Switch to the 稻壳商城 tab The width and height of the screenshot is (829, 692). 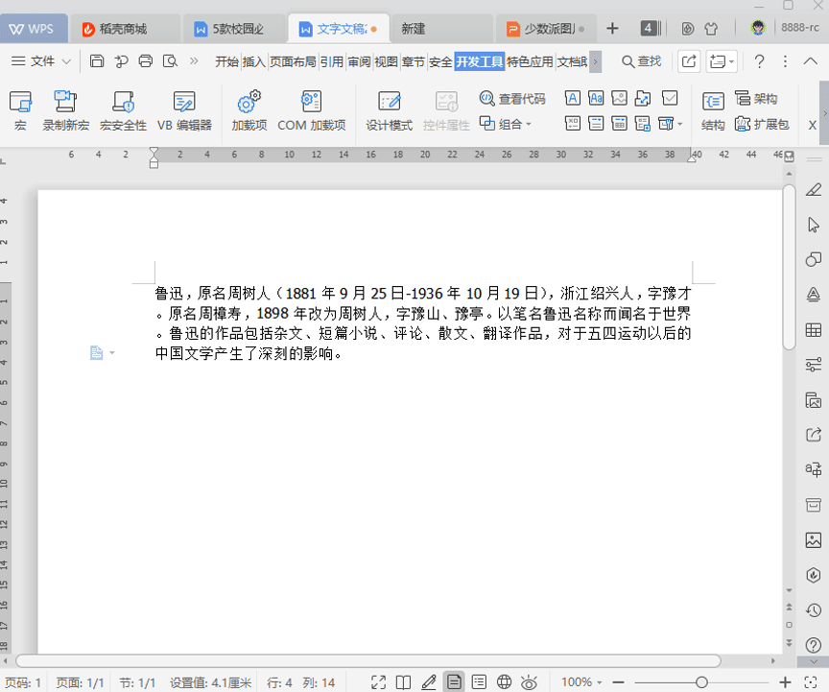[125, 29]
